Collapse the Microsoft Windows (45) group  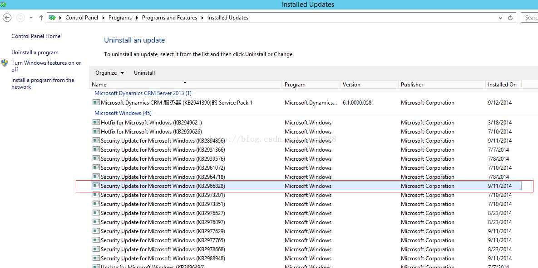coord(123,113)
